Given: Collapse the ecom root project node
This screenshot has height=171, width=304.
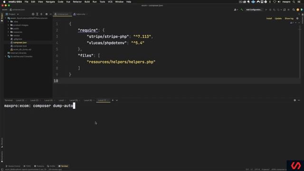Looking at the screenshot, I should coord(6,18).
